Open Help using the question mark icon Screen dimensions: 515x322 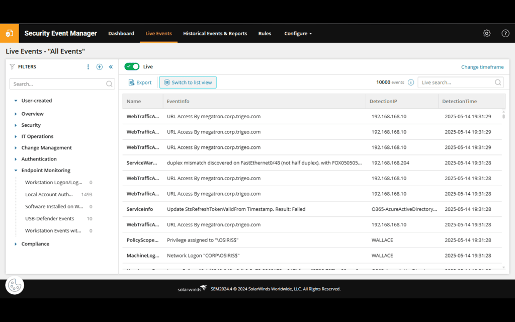pyautogui.click(x=505, y=33)
